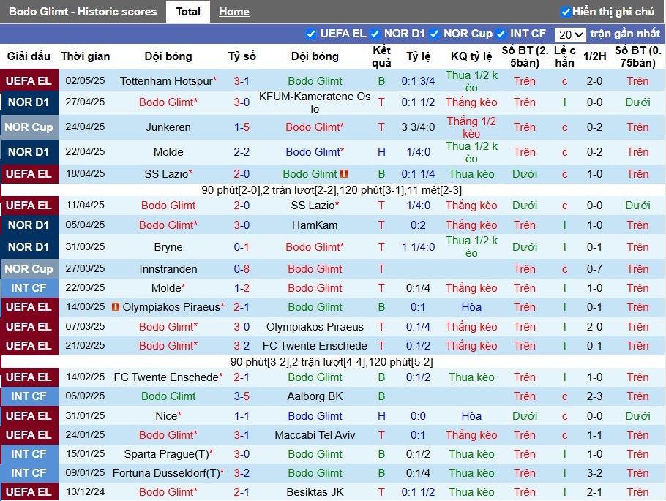Click the Besiktas JK team name
This screenshot has height=501, width=666.
315,492
